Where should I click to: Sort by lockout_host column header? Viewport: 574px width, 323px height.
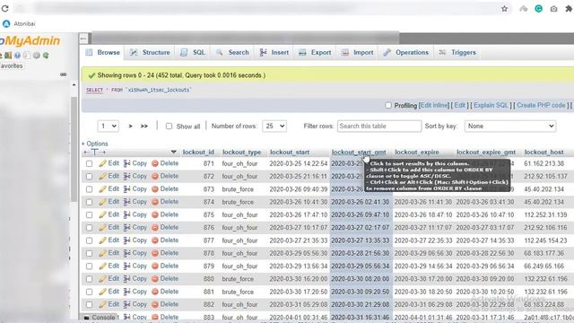click(x=544, y=152)
